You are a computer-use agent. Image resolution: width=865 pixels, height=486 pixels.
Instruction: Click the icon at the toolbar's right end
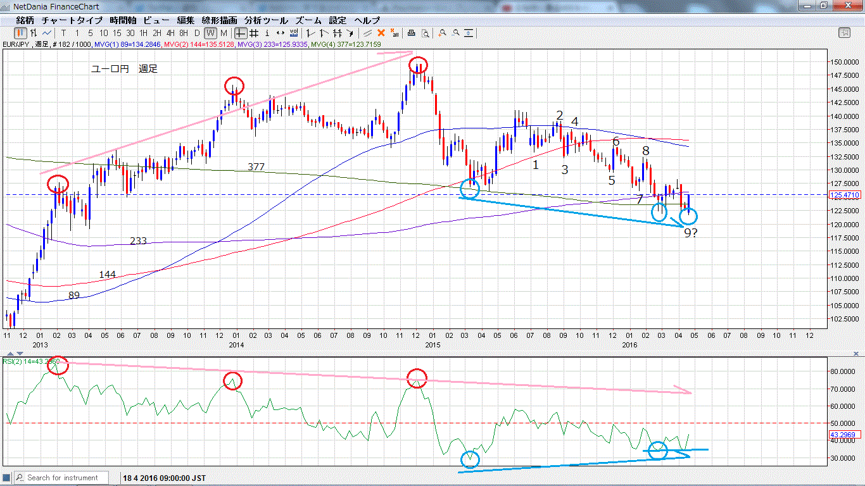coord(844,32)
